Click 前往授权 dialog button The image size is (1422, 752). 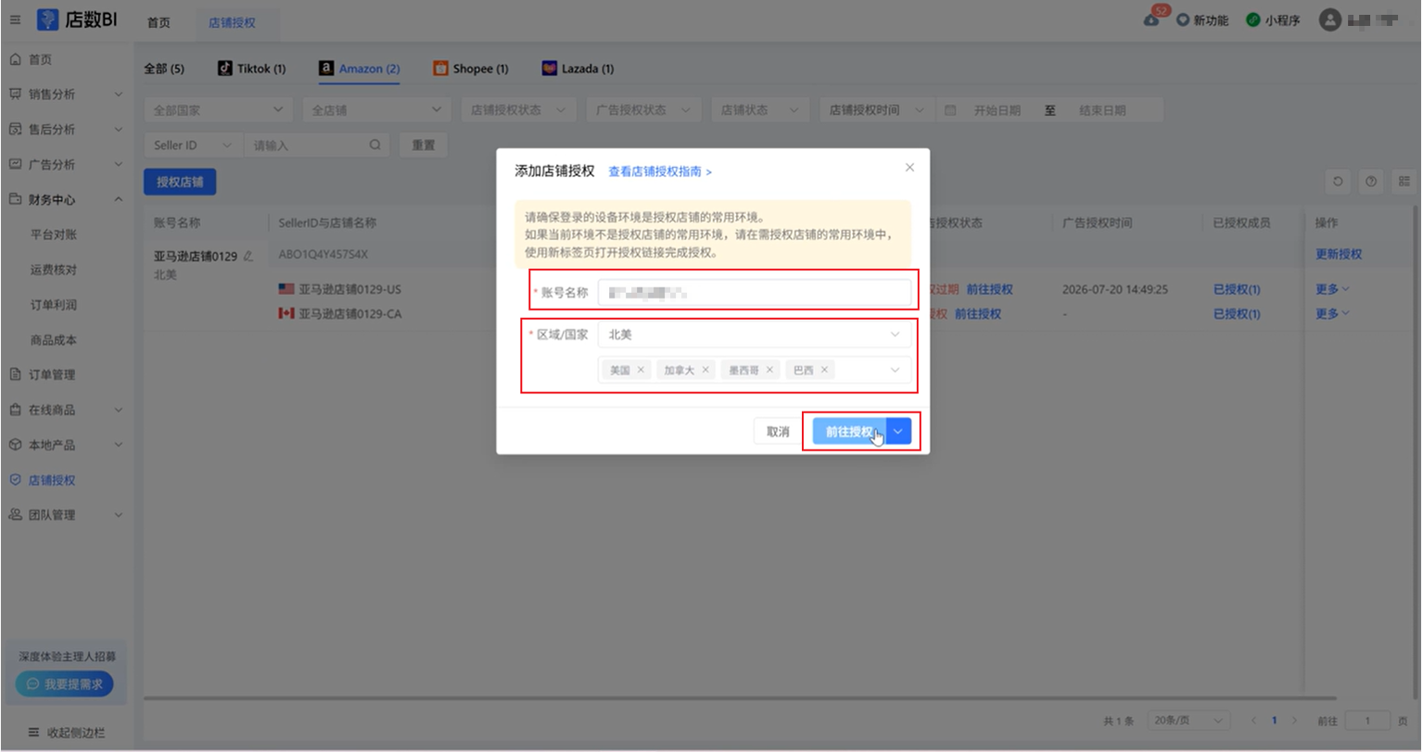[x=849, y=432]
